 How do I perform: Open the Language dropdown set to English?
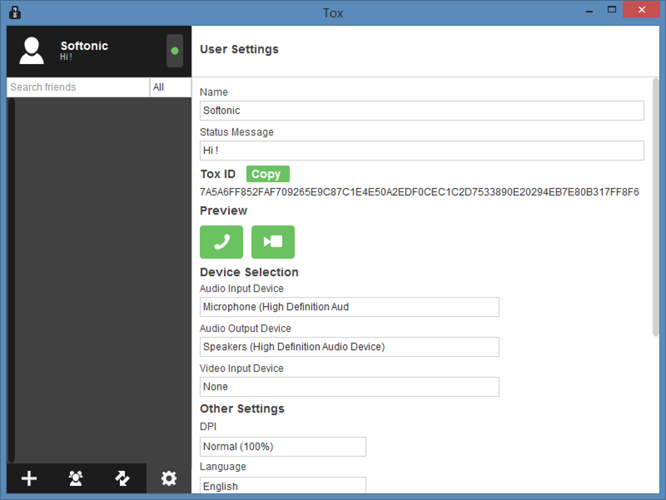pos(283,486)
